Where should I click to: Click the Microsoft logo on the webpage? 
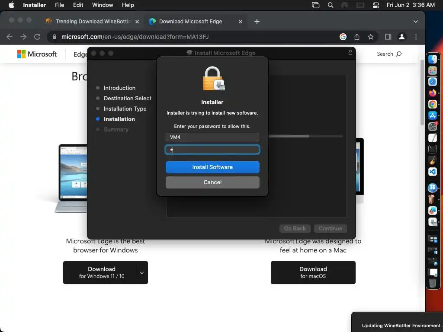37,54
